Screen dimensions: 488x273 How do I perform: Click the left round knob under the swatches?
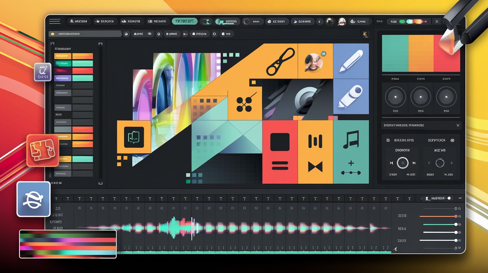395,97
